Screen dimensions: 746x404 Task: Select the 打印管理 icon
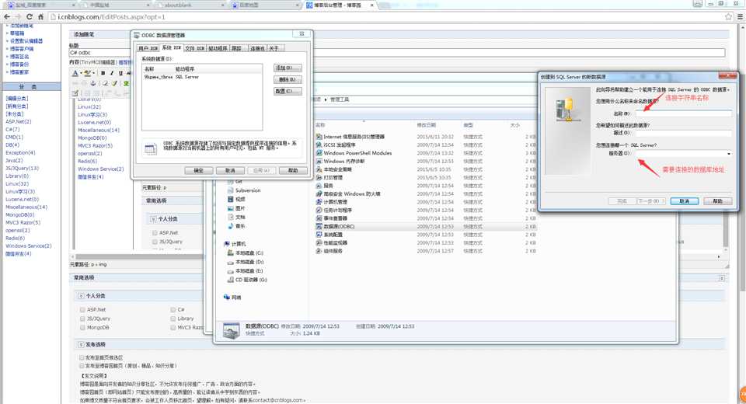pyautogui.click(x=319, y=177)
